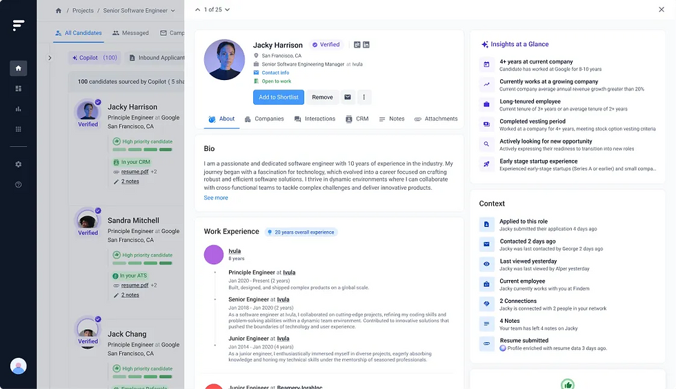Open the Home sidebar icon
The height and width of the screenshot is (389, 676).
pos(18,68)
